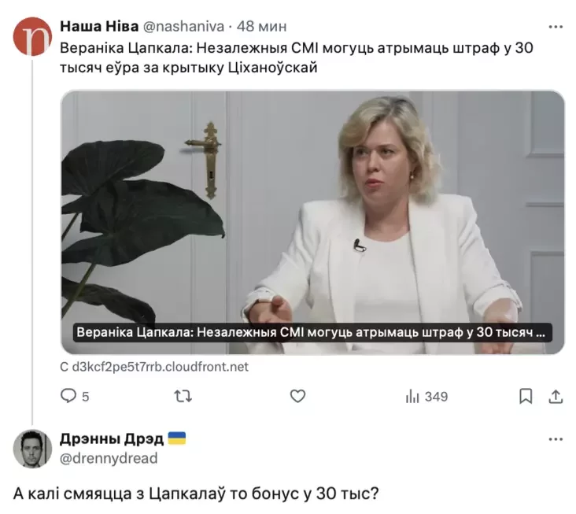Bookmark the Наша Ніва tweet
Image resolution: width=576 pixels, height=514 pixels.
(526, 397)
